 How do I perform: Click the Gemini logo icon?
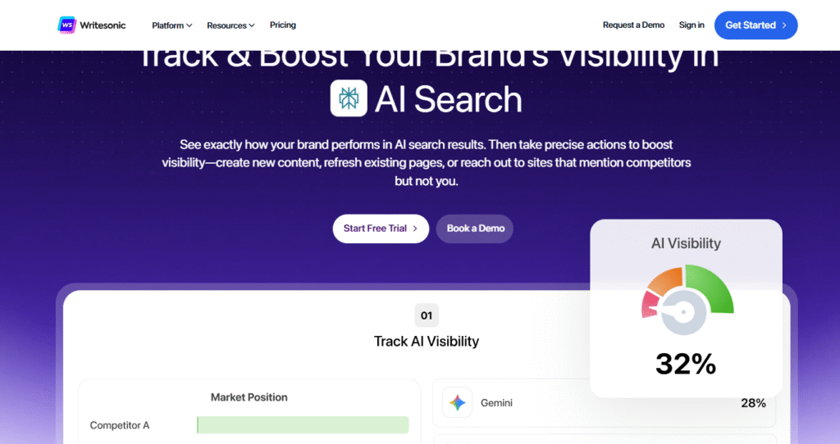pos(457,403)
